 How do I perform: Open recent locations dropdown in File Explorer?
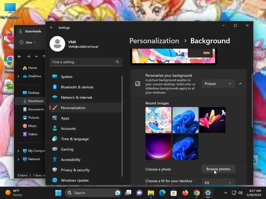(36, 56)
